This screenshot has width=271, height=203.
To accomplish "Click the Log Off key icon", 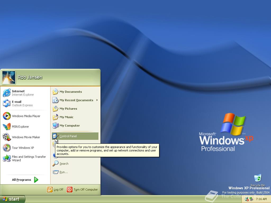I will coord(49,190).
